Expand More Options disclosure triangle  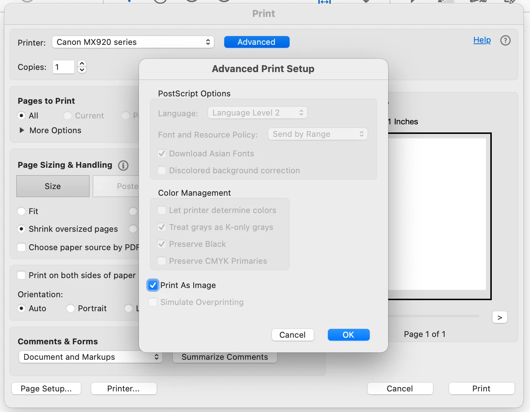tap(22, 130)
